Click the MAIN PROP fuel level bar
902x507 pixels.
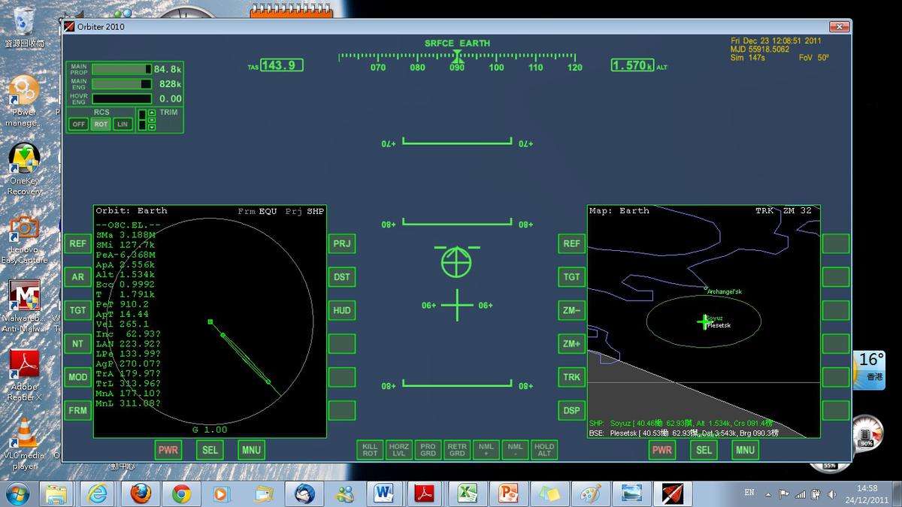point(122,69)
